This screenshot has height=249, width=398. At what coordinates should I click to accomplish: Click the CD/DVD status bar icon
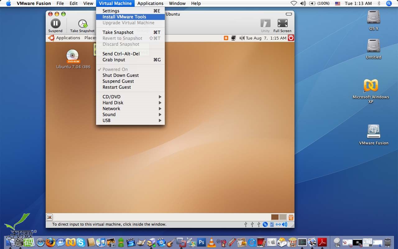tap(265, 224)
